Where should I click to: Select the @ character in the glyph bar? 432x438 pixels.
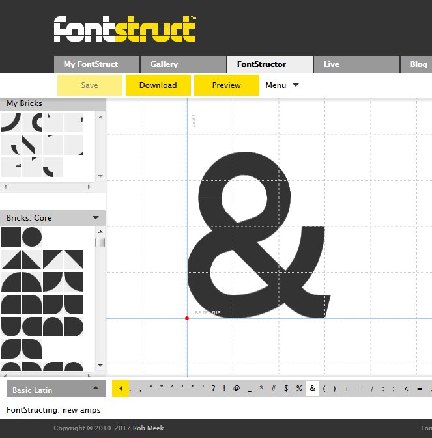point(237,389)
